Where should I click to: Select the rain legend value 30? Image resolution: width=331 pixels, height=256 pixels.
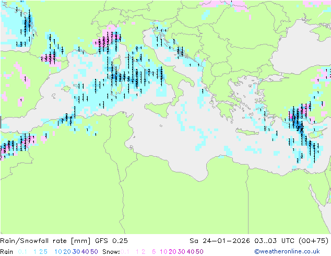point(76,252)
